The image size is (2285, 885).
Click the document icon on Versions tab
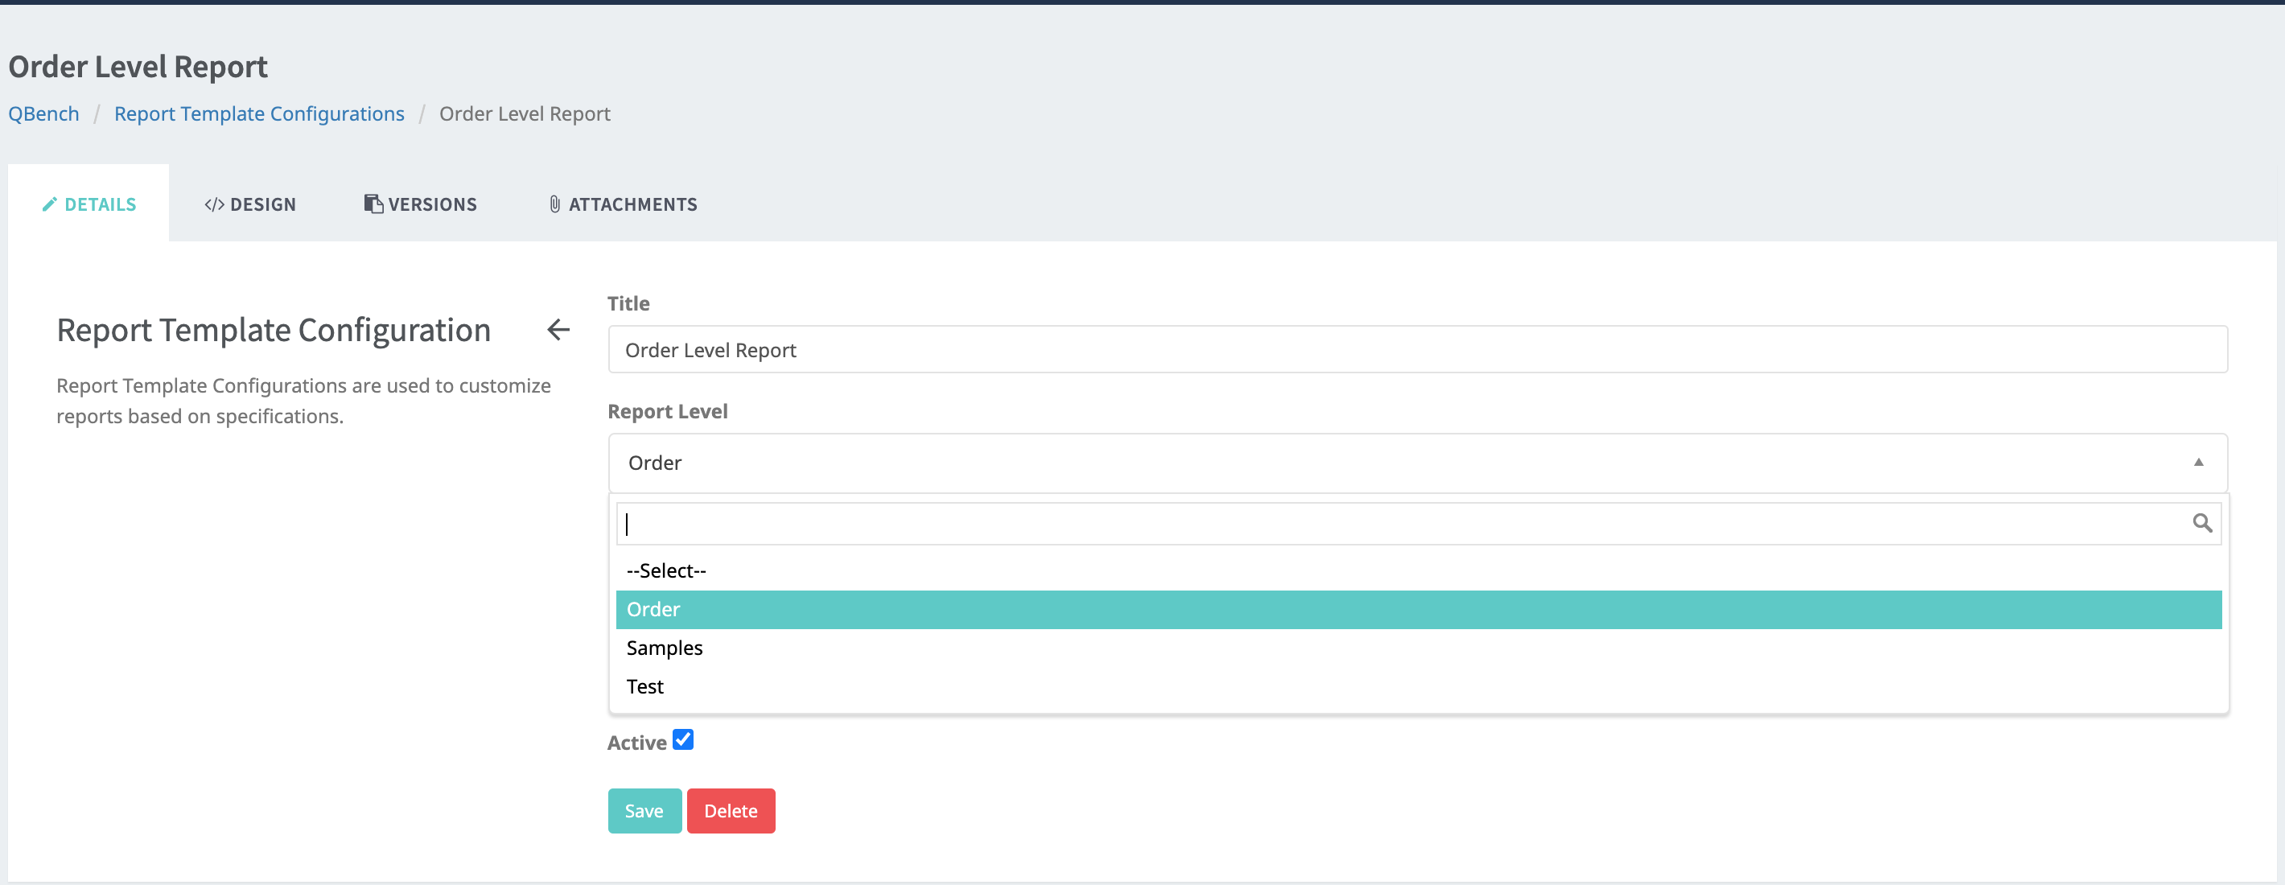click(x=373, y=204)
